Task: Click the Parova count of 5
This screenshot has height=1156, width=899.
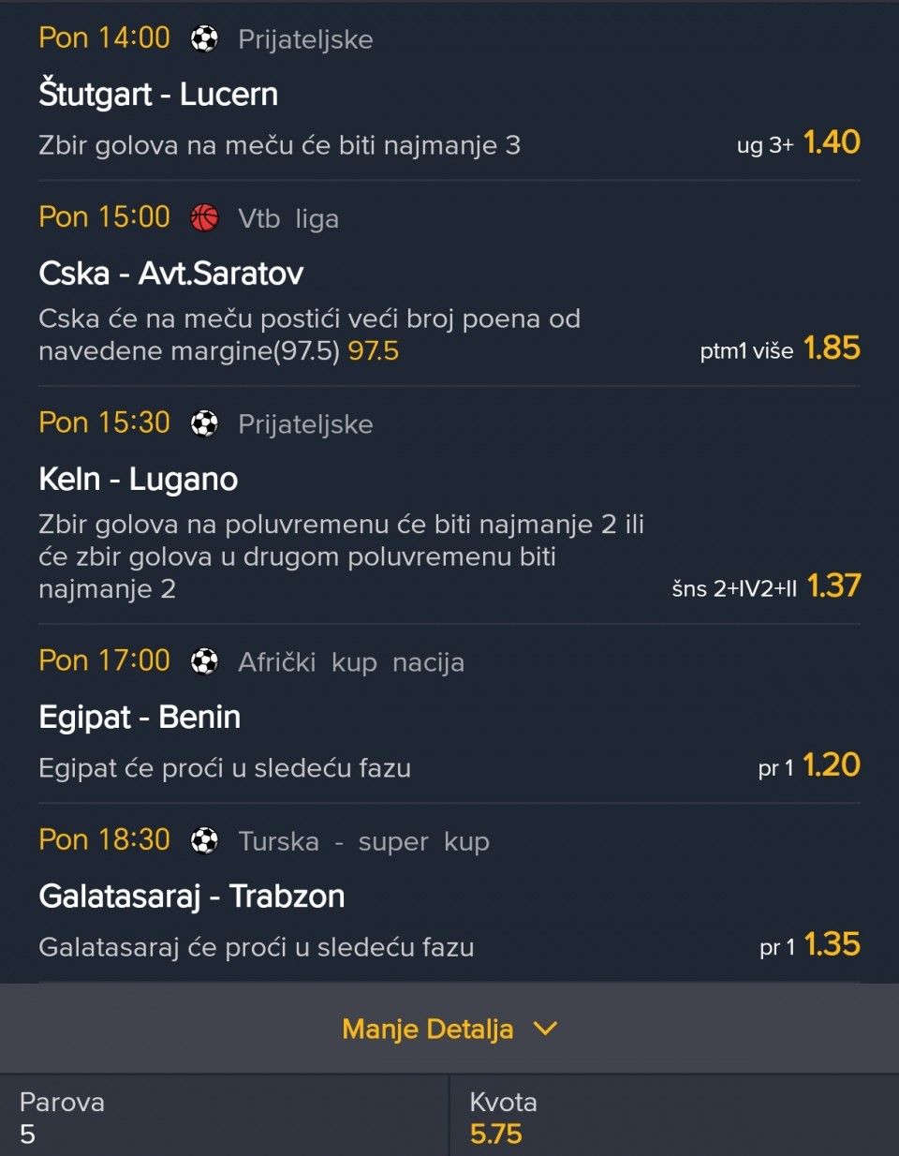Action: pos(28,1134)
